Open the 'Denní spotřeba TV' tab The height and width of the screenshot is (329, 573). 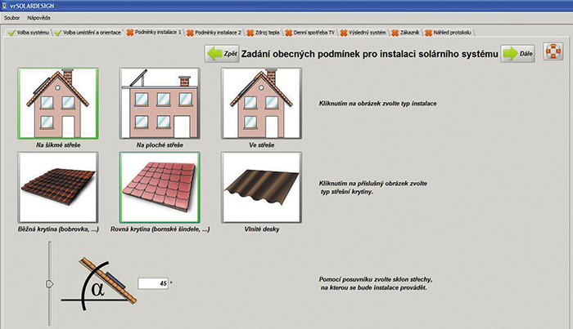coord(310,33)
